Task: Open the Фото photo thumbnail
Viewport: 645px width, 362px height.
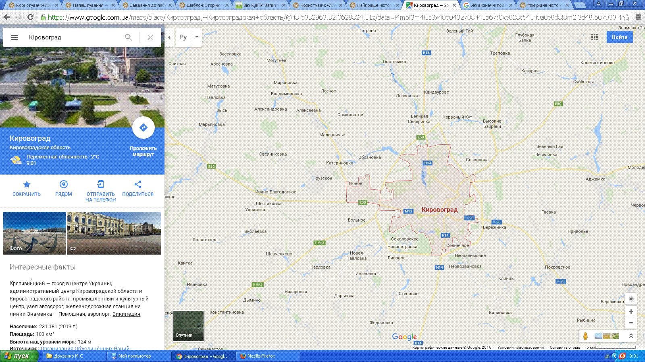Action: (x=35, y=233)
